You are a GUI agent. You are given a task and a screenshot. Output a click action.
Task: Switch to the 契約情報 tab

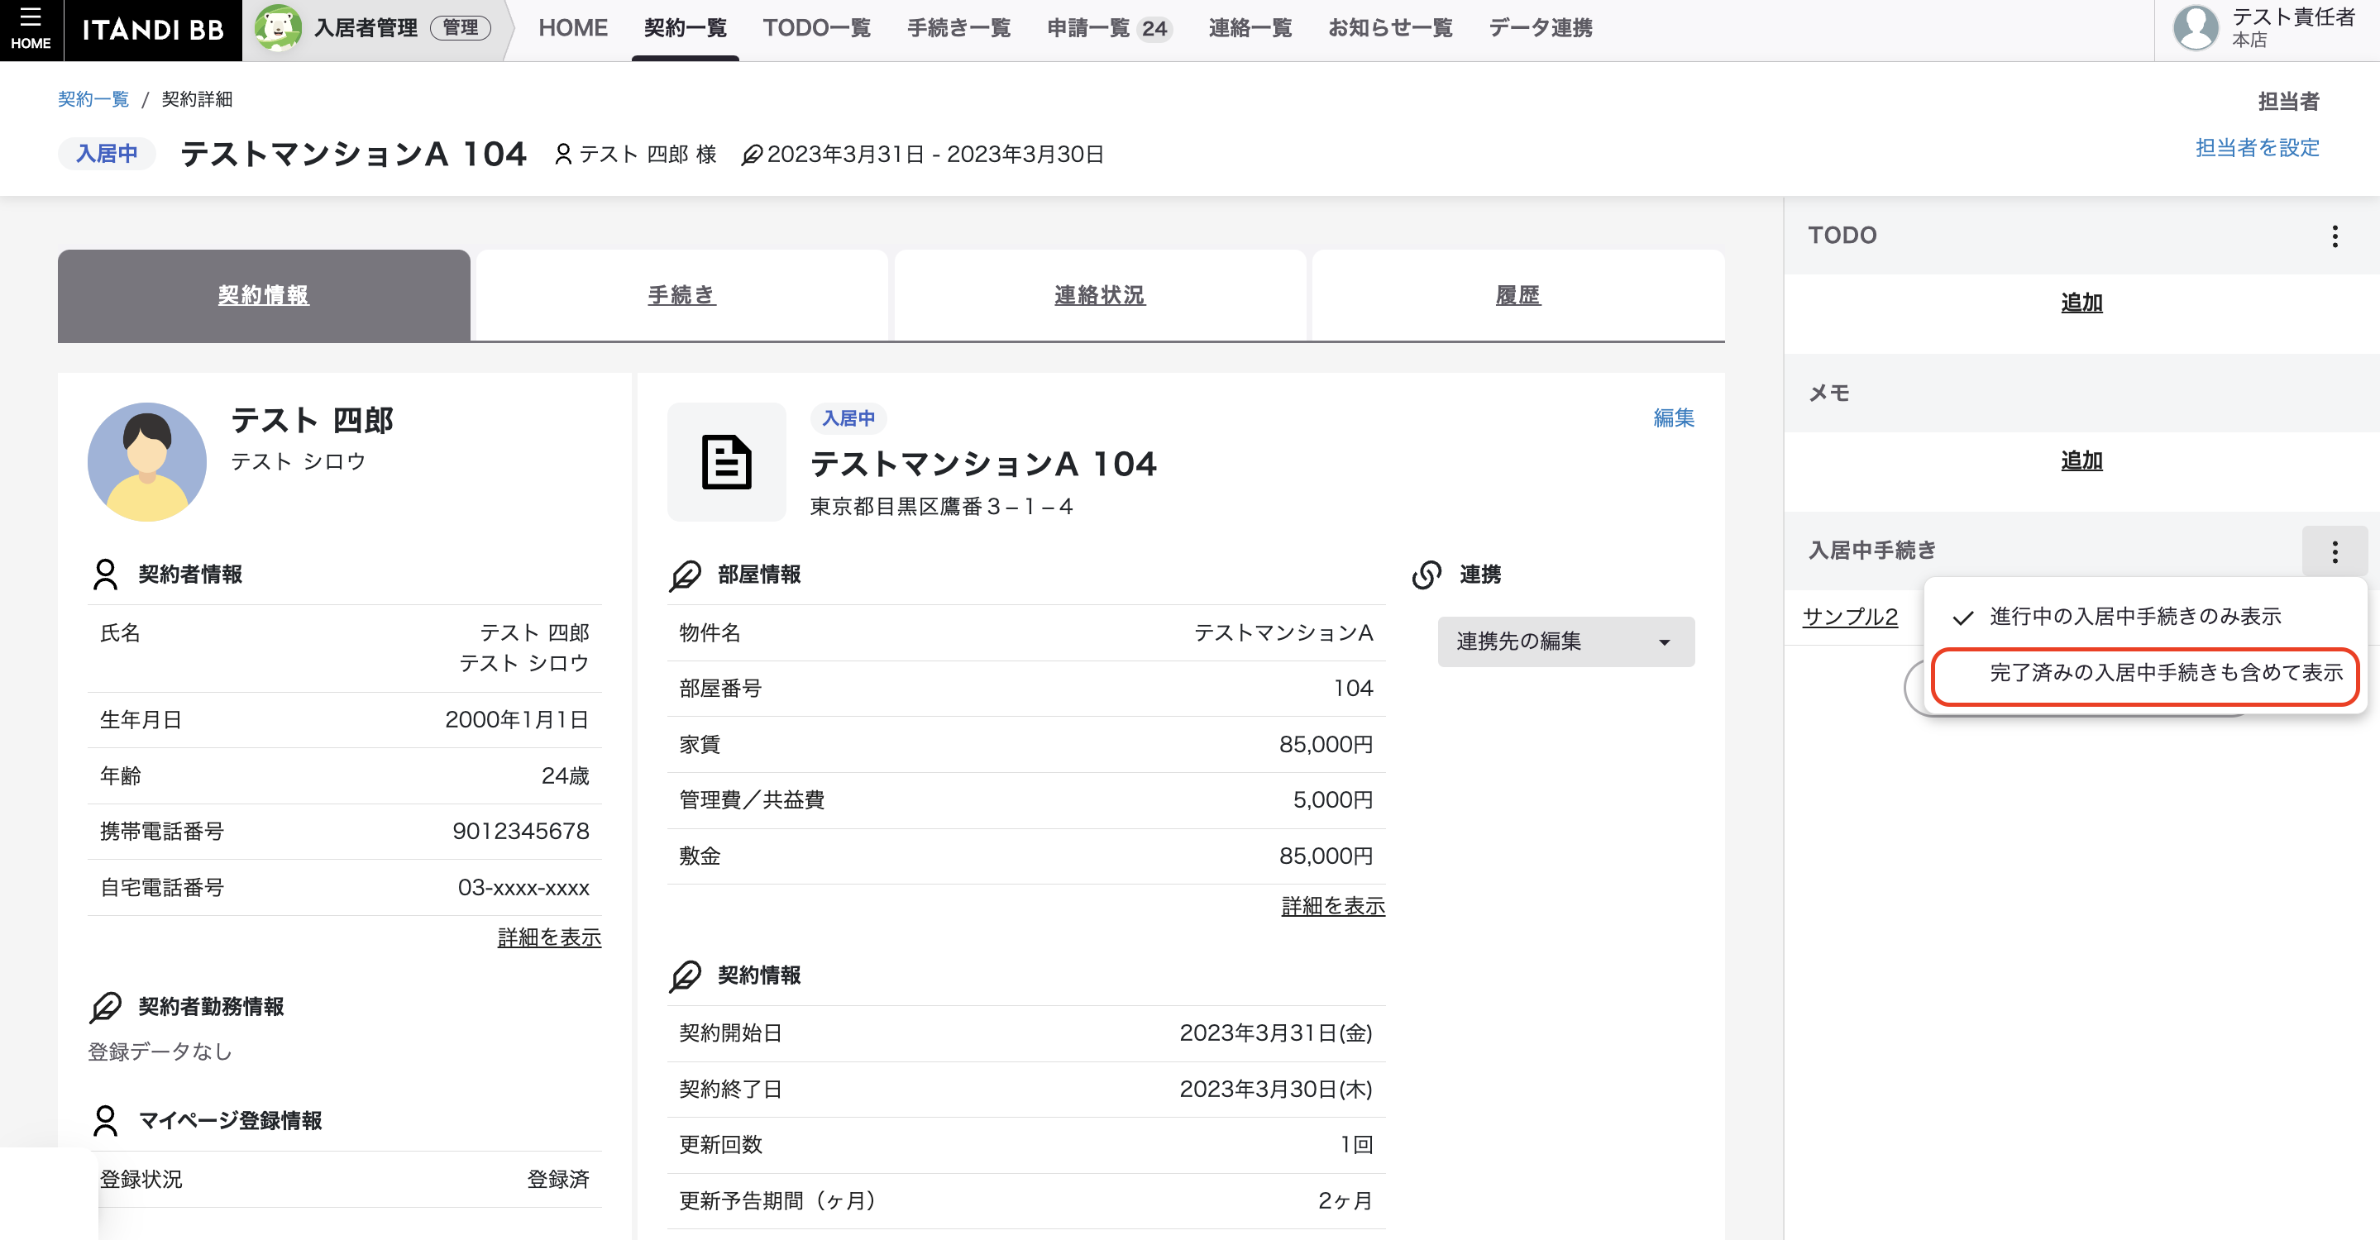263,295
